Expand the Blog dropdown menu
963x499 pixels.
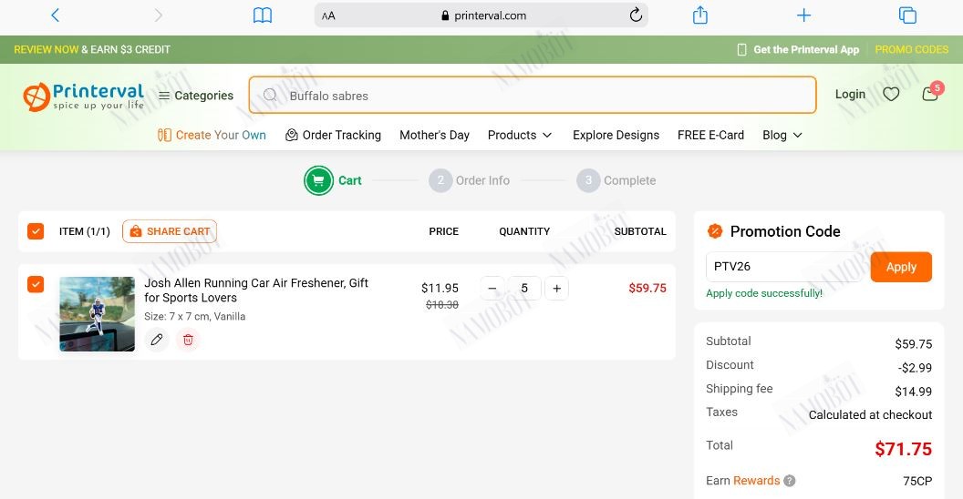[782, 136]
